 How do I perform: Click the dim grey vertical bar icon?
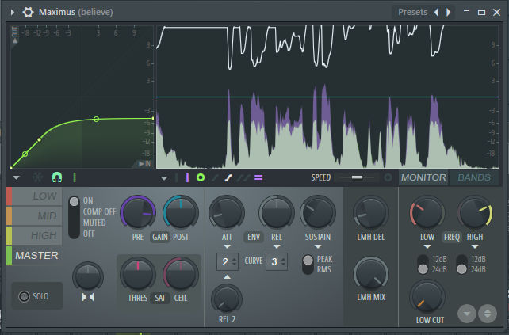(176, 177)
